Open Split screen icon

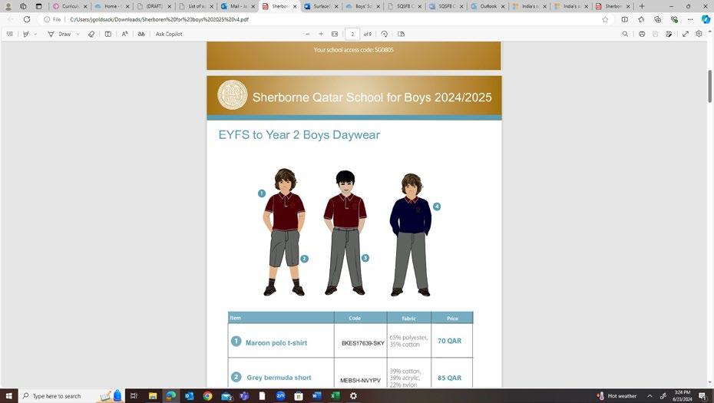point(625,20)
